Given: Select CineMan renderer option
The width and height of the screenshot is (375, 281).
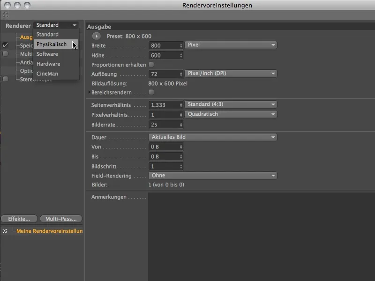Looking at the screenshot, I should coord(56,74).
